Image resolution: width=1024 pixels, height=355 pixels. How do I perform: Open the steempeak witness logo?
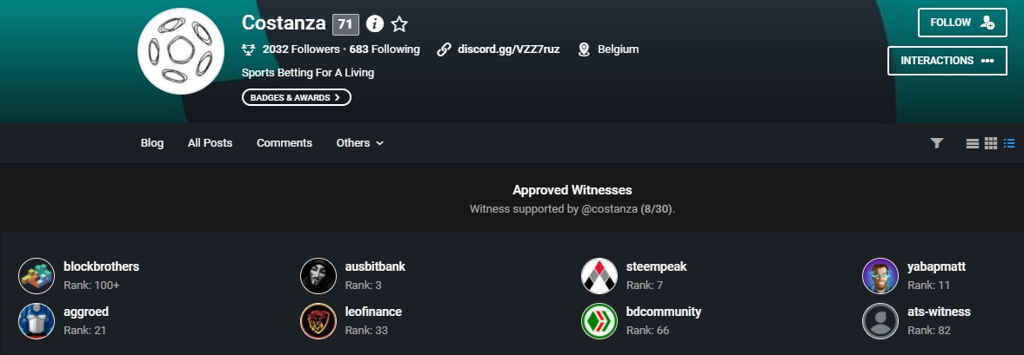599,276
